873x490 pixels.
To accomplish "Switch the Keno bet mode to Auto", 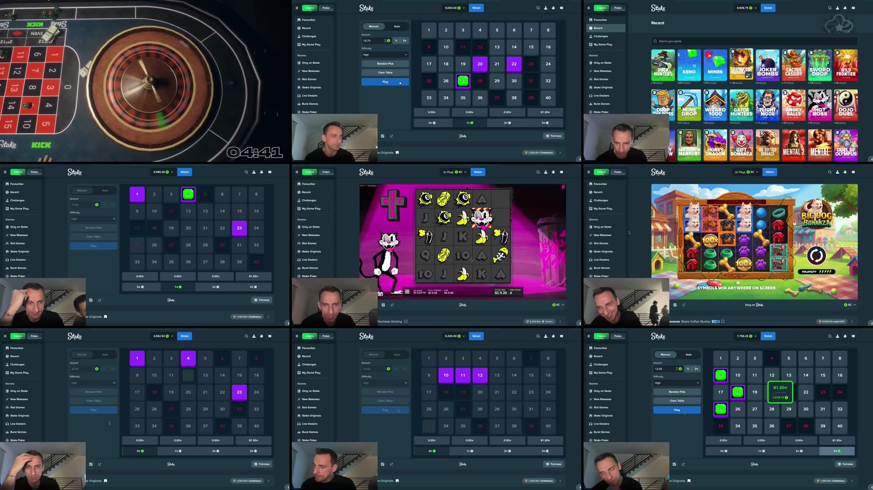I will [397, 26].
